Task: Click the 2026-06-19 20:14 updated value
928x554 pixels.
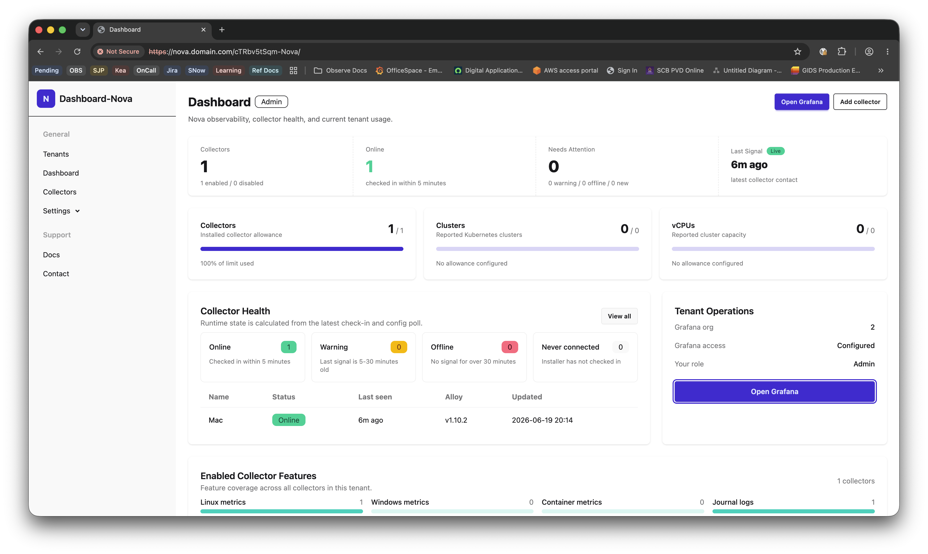Action: coord(542,420)
